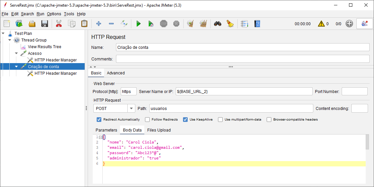This screenshot has width=374, height=187.
Task: Select the Test Plan tree item
Action: (x=23, y=34)
